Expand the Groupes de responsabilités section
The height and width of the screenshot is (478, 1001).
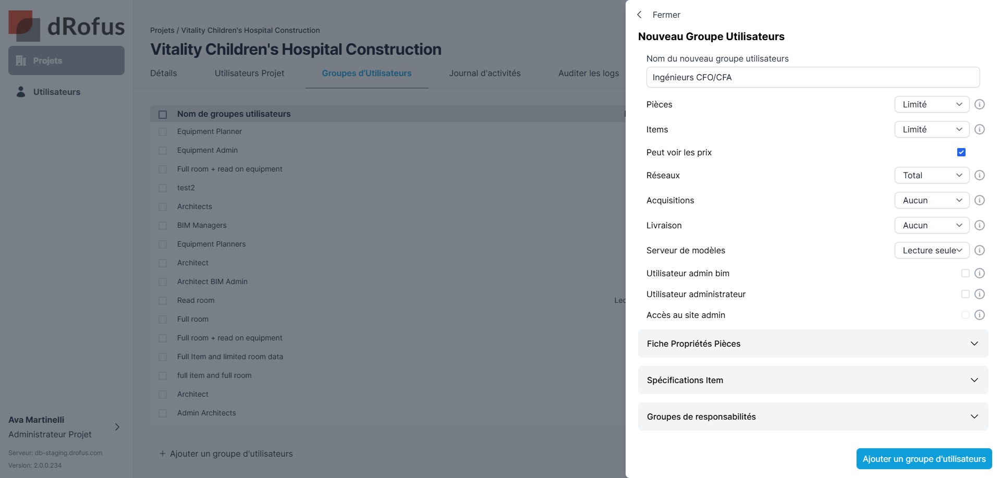813,416
